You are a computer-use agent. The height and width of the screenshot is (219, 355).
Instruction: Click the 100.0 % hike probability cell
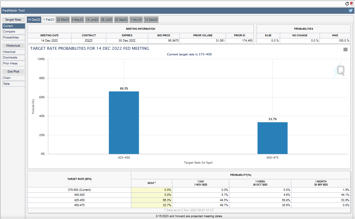pos(335,41)
